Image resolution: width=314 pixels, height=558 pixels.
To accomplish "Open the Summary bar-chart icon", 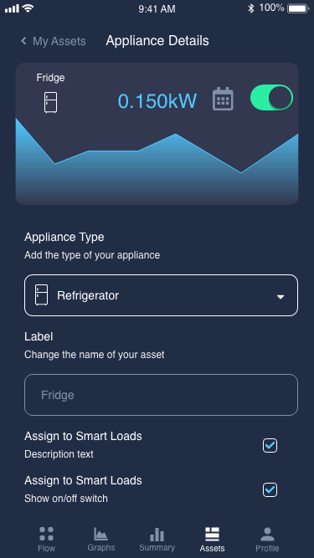I will (157, 534).
